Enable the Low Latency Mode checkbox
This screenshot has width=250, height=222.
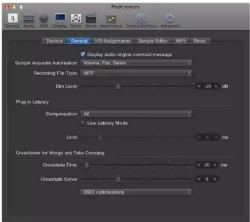[x=83, y=123]
